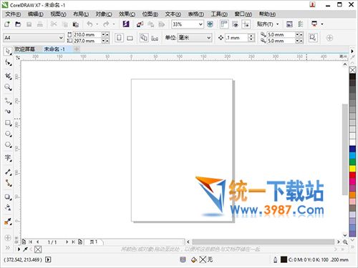The image size is (358, 268).
Task: Open the application launcher icon
Action: click(x=314, y=24)
